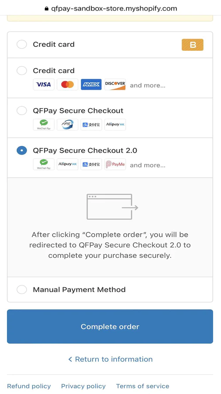Click the FPS payment icon
The width and height of the screenshot is (221, 394).
coord(67,124)
